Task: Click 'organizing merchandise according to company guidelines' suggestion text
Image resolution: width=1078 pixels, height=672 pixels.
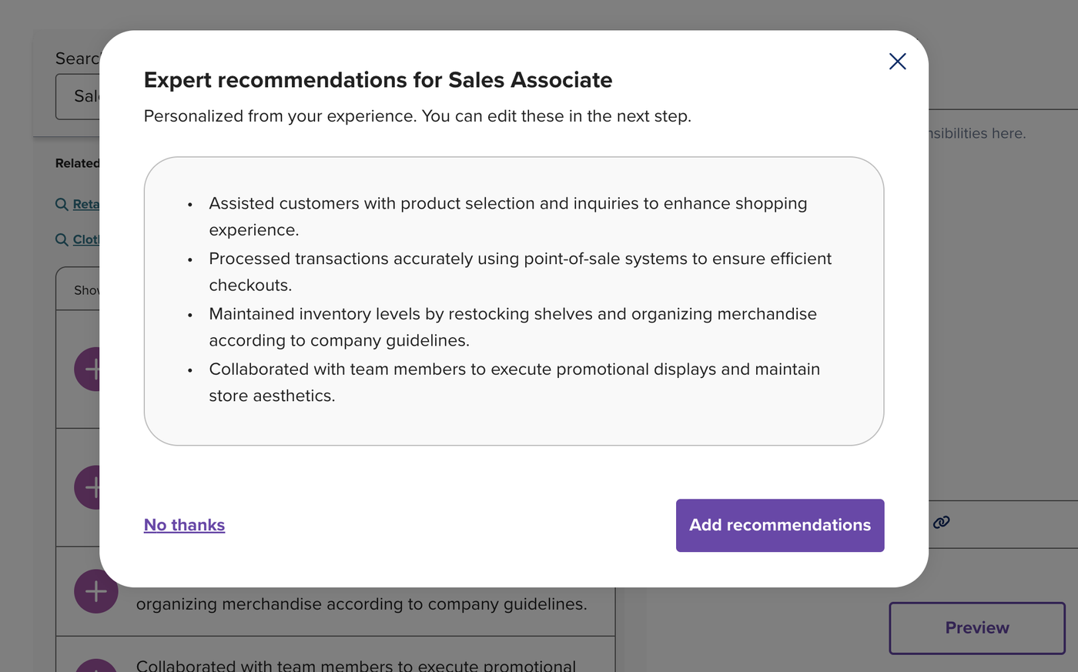Action: click(x=361, y=604)
